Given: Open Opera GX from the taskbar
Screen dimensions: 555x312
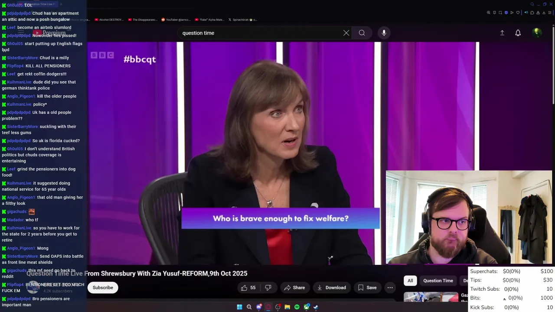Looking at the screenshot, I should 268,307.
